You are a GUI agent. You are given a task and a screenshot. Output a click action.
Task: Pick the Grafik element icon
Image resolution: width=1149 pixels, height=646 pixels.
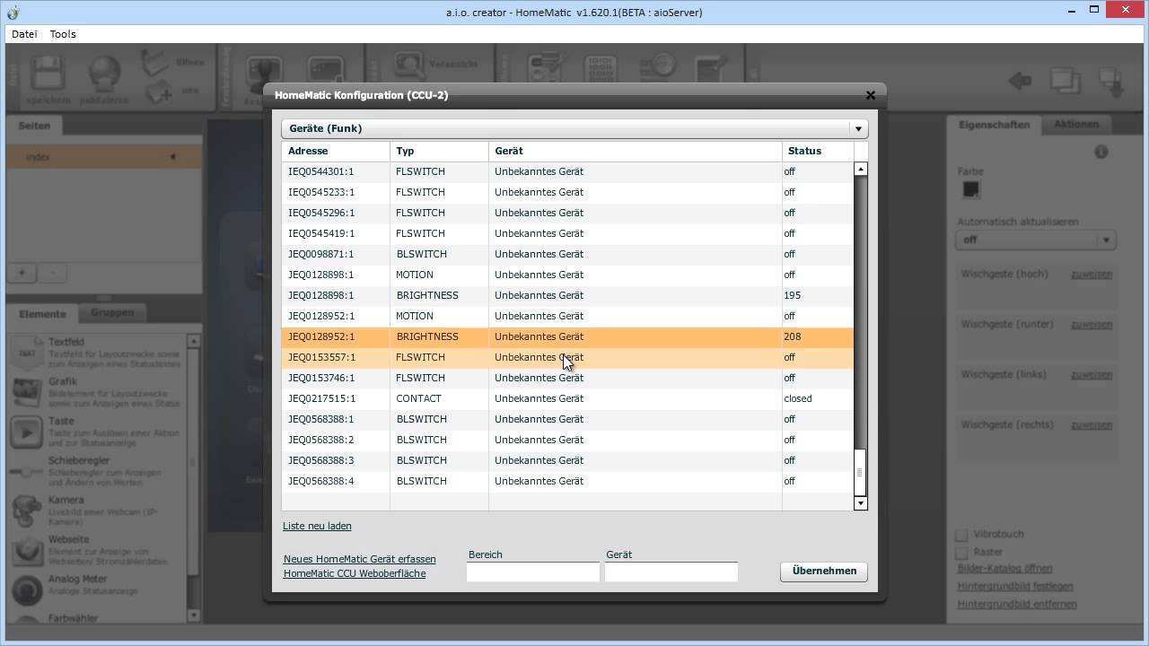point(27,392)
